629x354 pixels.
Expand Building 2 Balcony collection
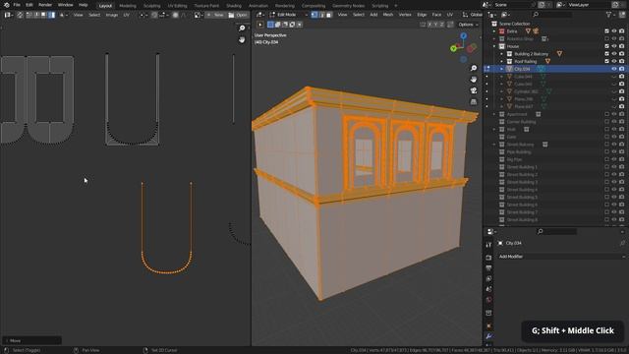click(x=501, y=54)
